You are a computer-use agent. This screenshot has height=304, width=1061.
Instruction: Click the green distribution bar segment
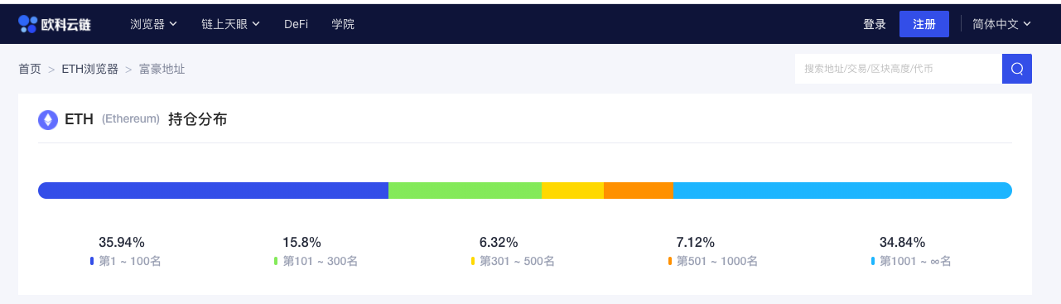click(465, 191)
